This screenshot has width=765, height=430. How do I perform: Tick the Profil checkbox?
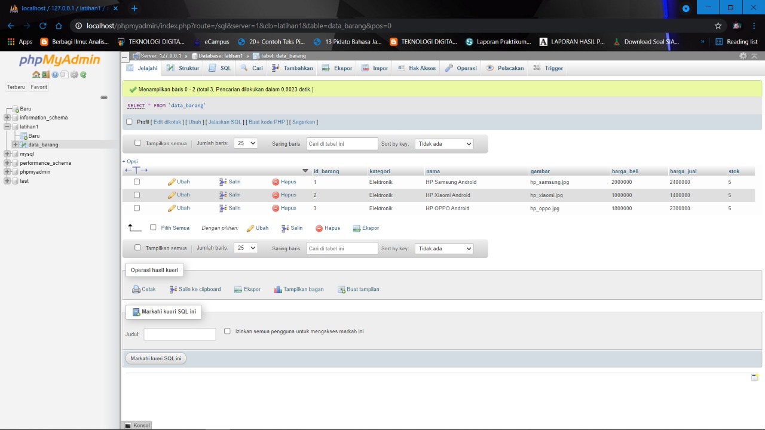coord(129,122)
